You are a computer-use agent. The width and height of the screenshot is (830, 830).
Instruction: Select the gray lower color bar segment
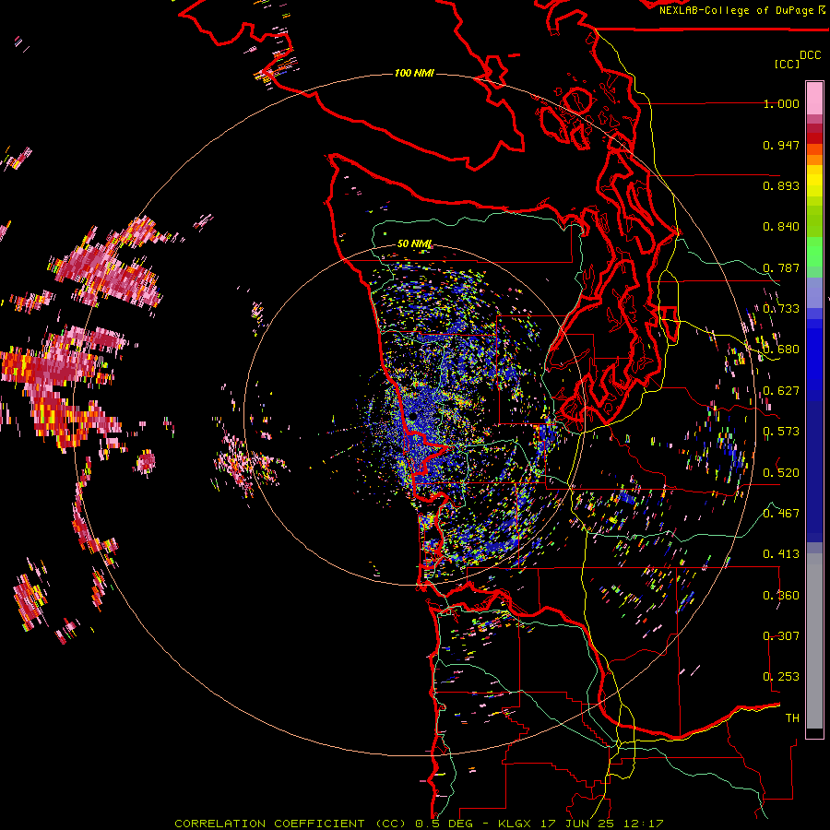tap(814, 641)
